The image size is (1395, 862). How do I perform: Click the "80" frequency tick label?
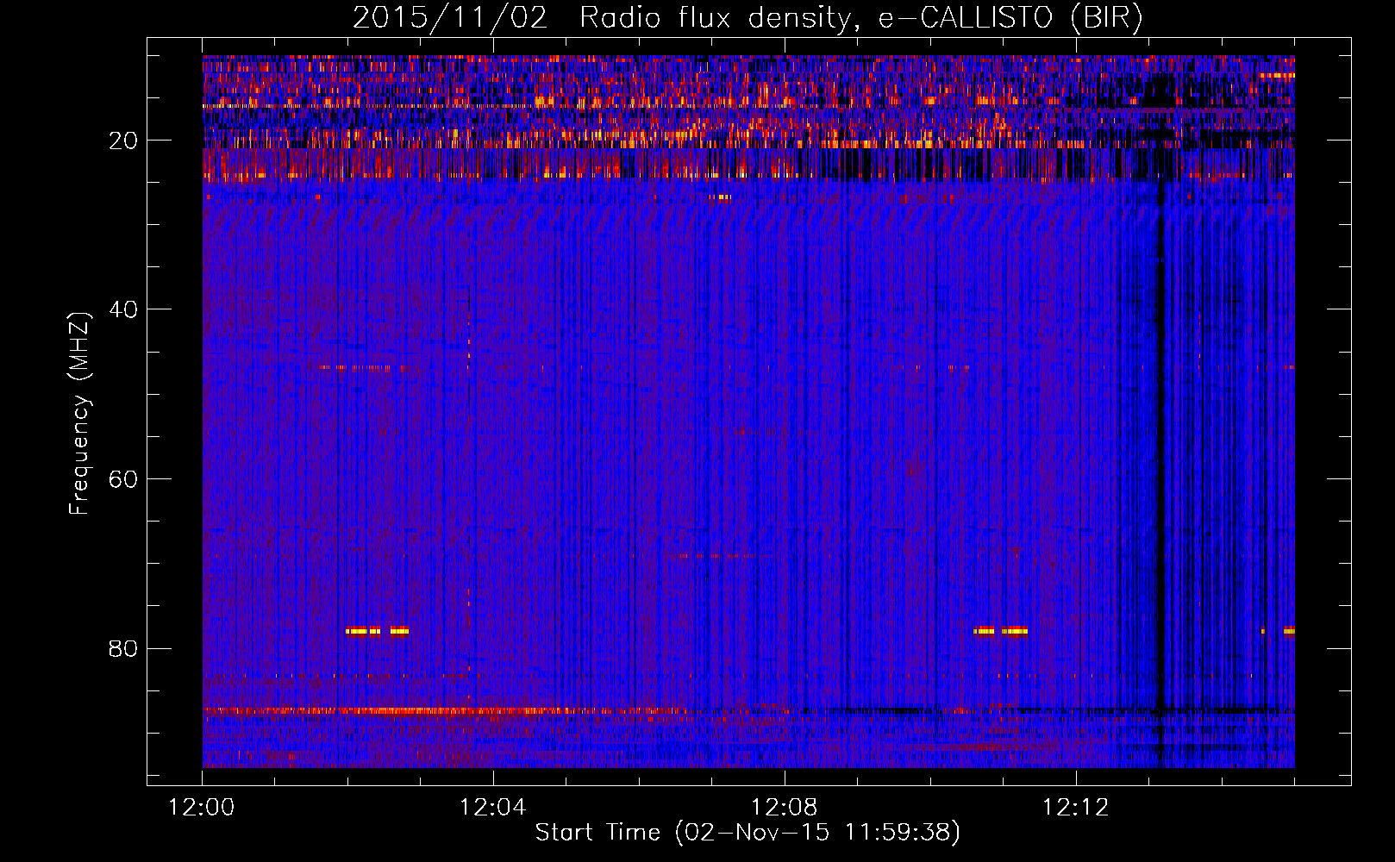tap(124, 648)
